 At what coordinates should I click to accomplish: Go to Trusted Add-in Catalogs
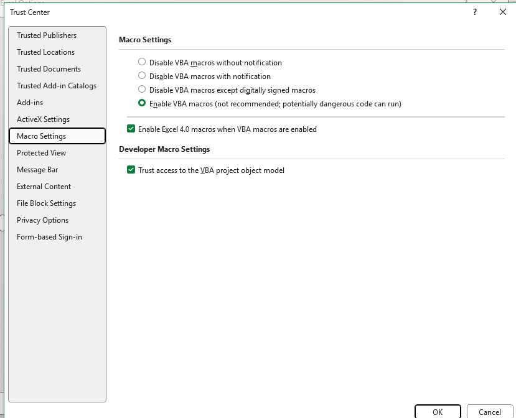pyautogui.click(x=57, y=85)
